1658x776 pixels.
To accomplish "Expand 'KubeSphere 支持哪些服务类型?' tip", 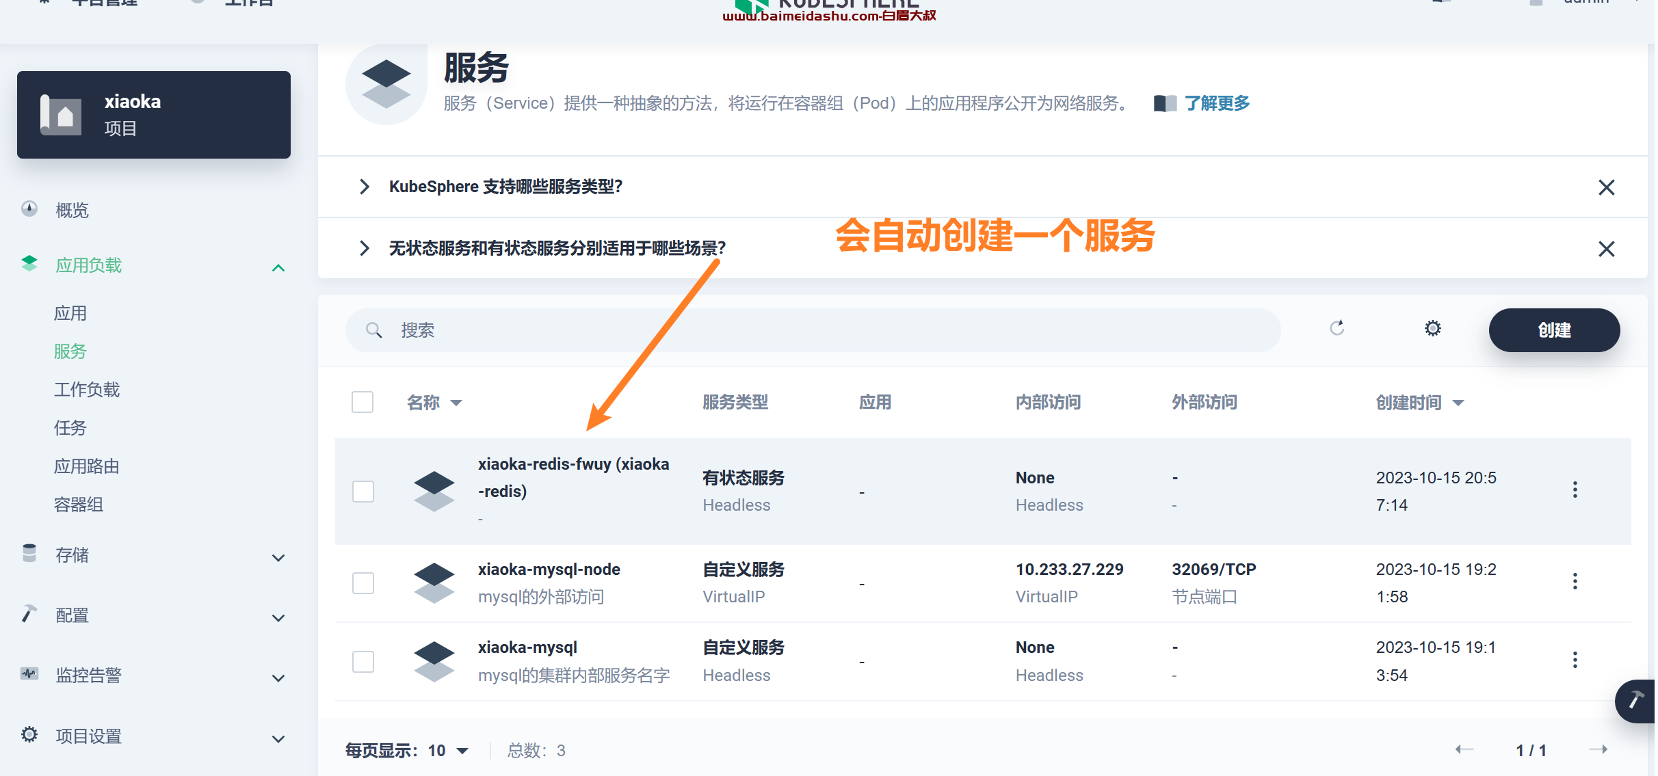I will [365, 187].
